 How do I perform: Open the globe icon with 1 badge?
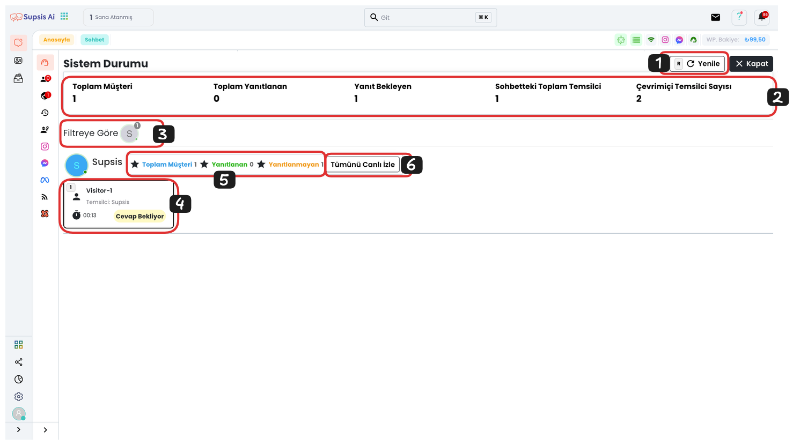pyautogui.click(x=45, y=95)
